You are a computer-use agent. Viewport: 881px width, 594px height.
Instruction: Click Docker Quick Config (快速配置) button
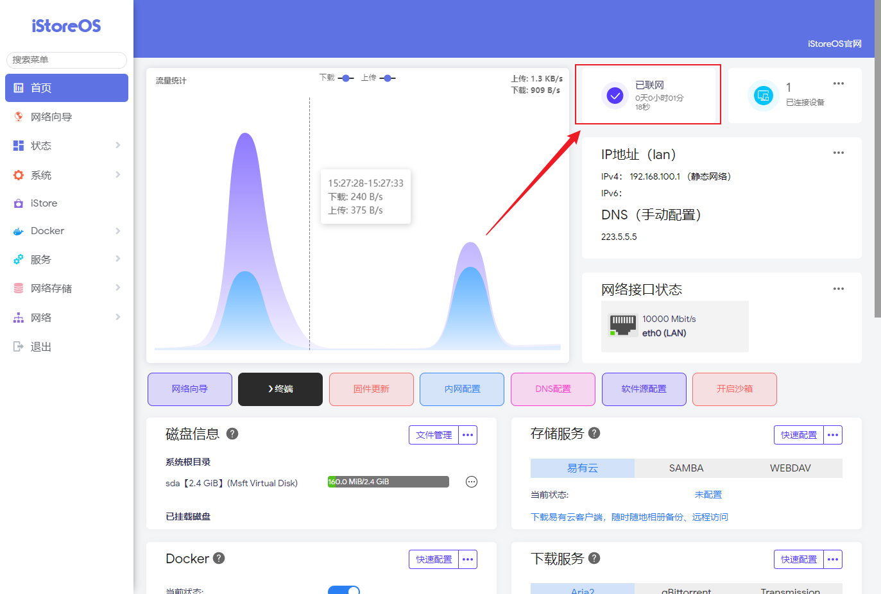click(x=434, y=559)
